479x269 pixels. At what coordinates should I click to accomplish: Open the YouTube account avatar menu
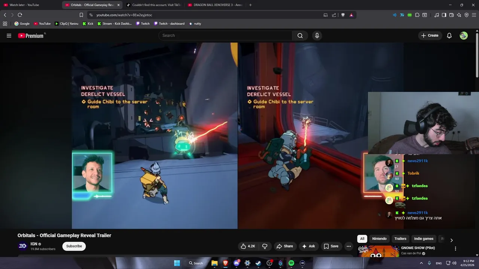[x=464, y=35]
